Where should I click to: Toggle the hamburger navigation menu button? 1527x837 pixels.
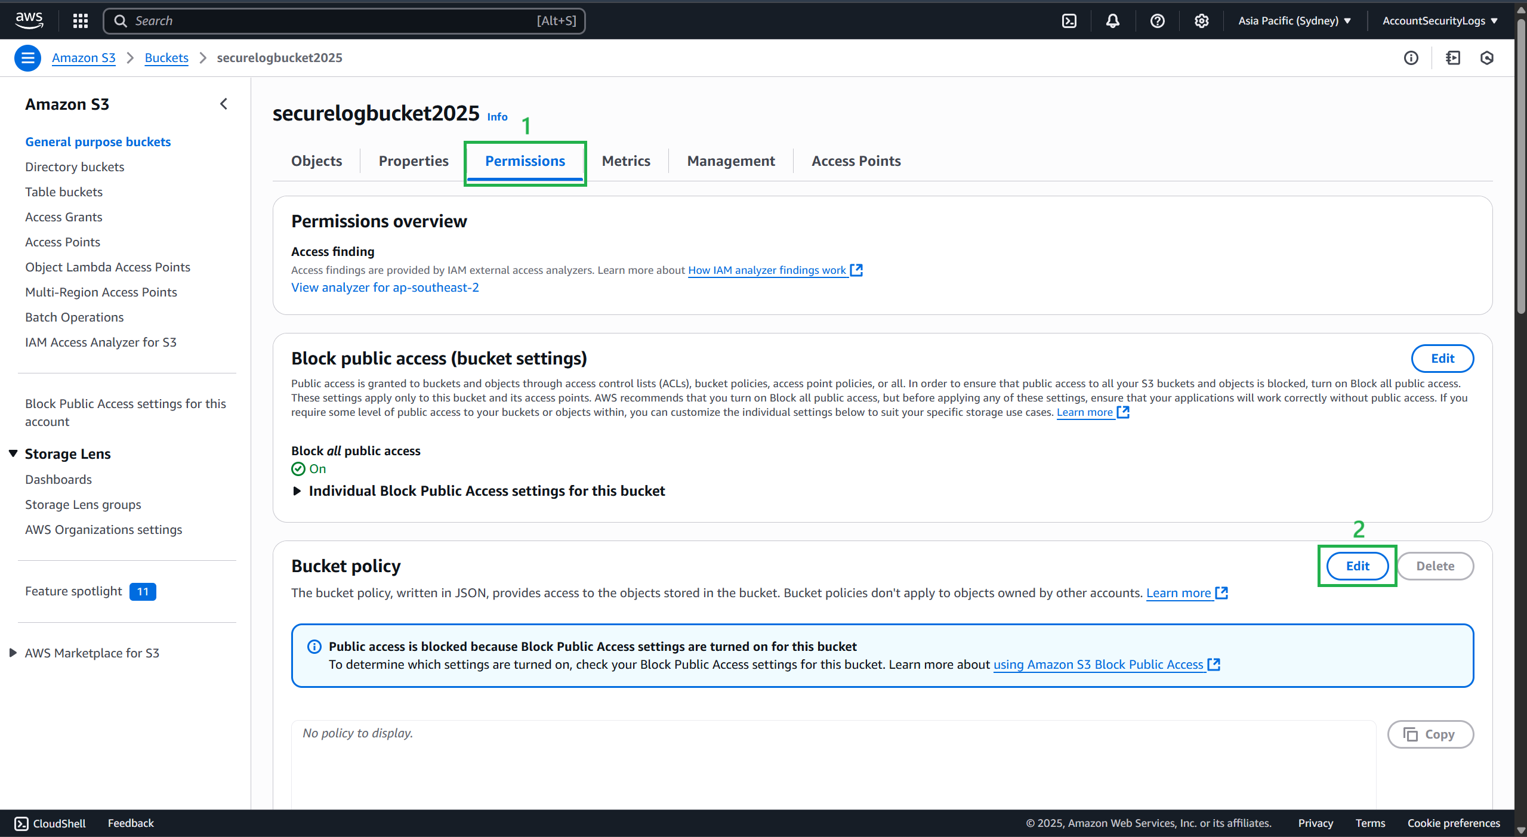click(27, 58)
